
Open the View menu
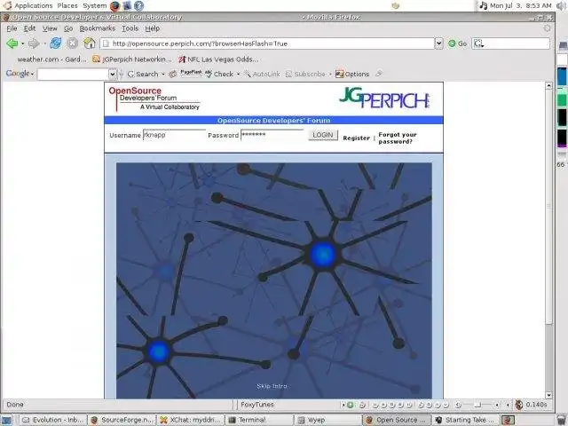click(x=50, y=28)
